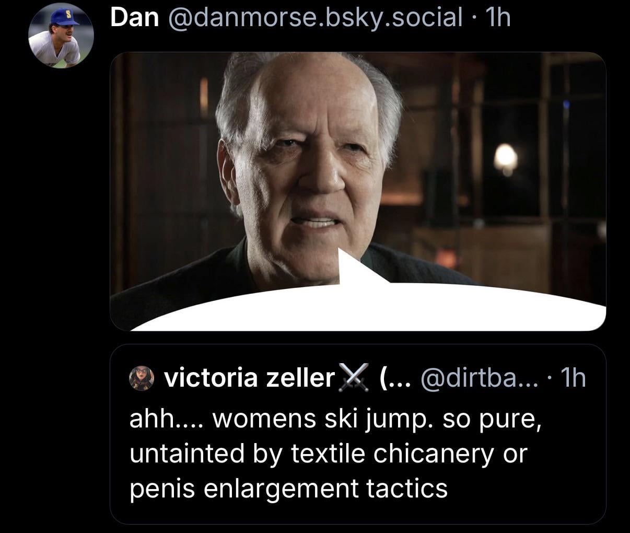This screenshot has height=533, width=630.
Task: Open the quoted post about womens ski jump
Action: tap(358, 434)
